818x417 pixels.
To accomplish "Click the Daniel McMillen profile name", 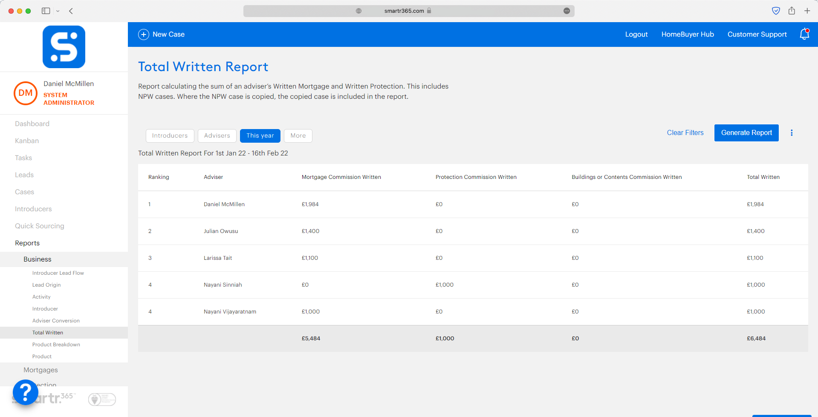I will point(69,84).
